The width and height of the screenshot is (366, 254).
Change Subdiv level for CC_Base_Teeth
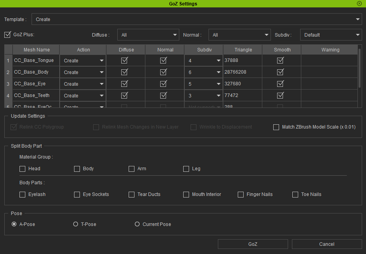tap(204, 95)
